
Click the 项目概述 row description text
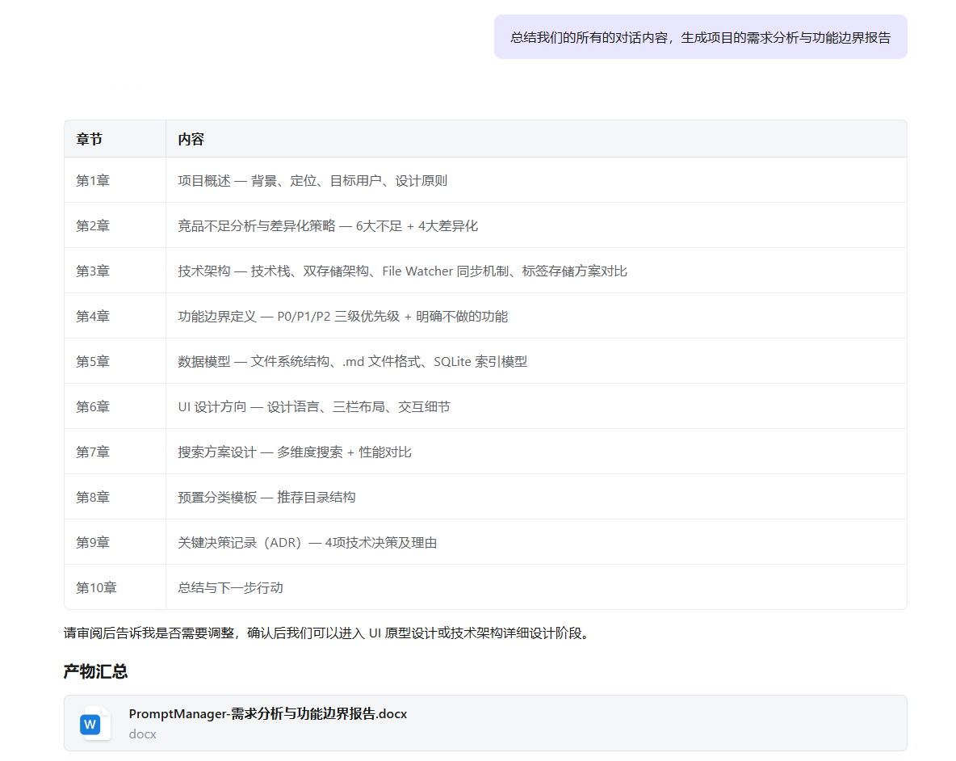pyautogui.click(x=312, y=180)
